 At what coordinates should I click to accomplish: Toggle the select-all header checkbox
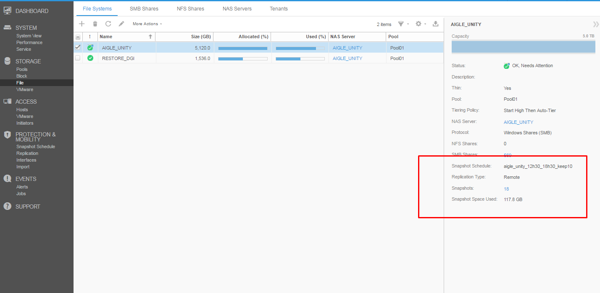tap(78, 37)
